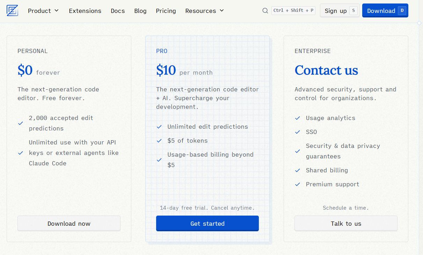Click checkmark beside Shared billing

point(298,170)
